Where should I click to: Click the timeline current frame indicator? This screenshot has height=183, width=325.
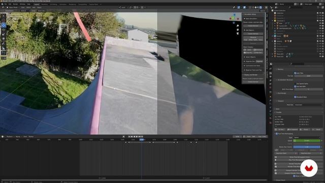tap(141, 140)
